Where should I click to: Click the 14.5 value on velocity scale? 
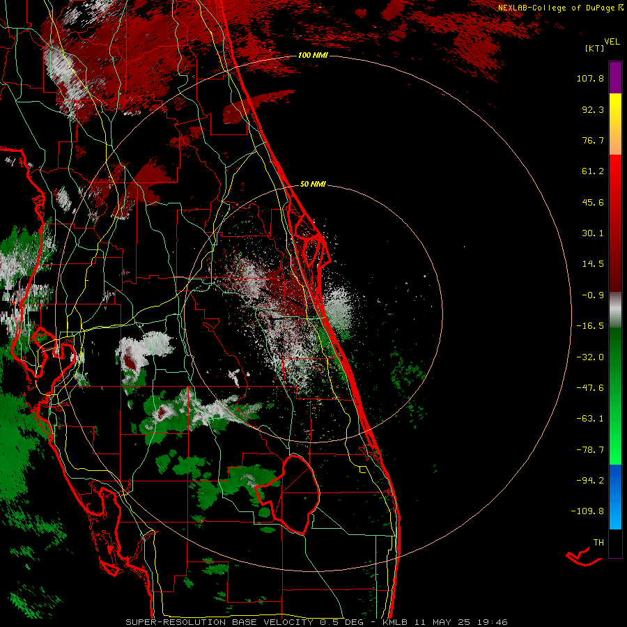pos(593,264)
